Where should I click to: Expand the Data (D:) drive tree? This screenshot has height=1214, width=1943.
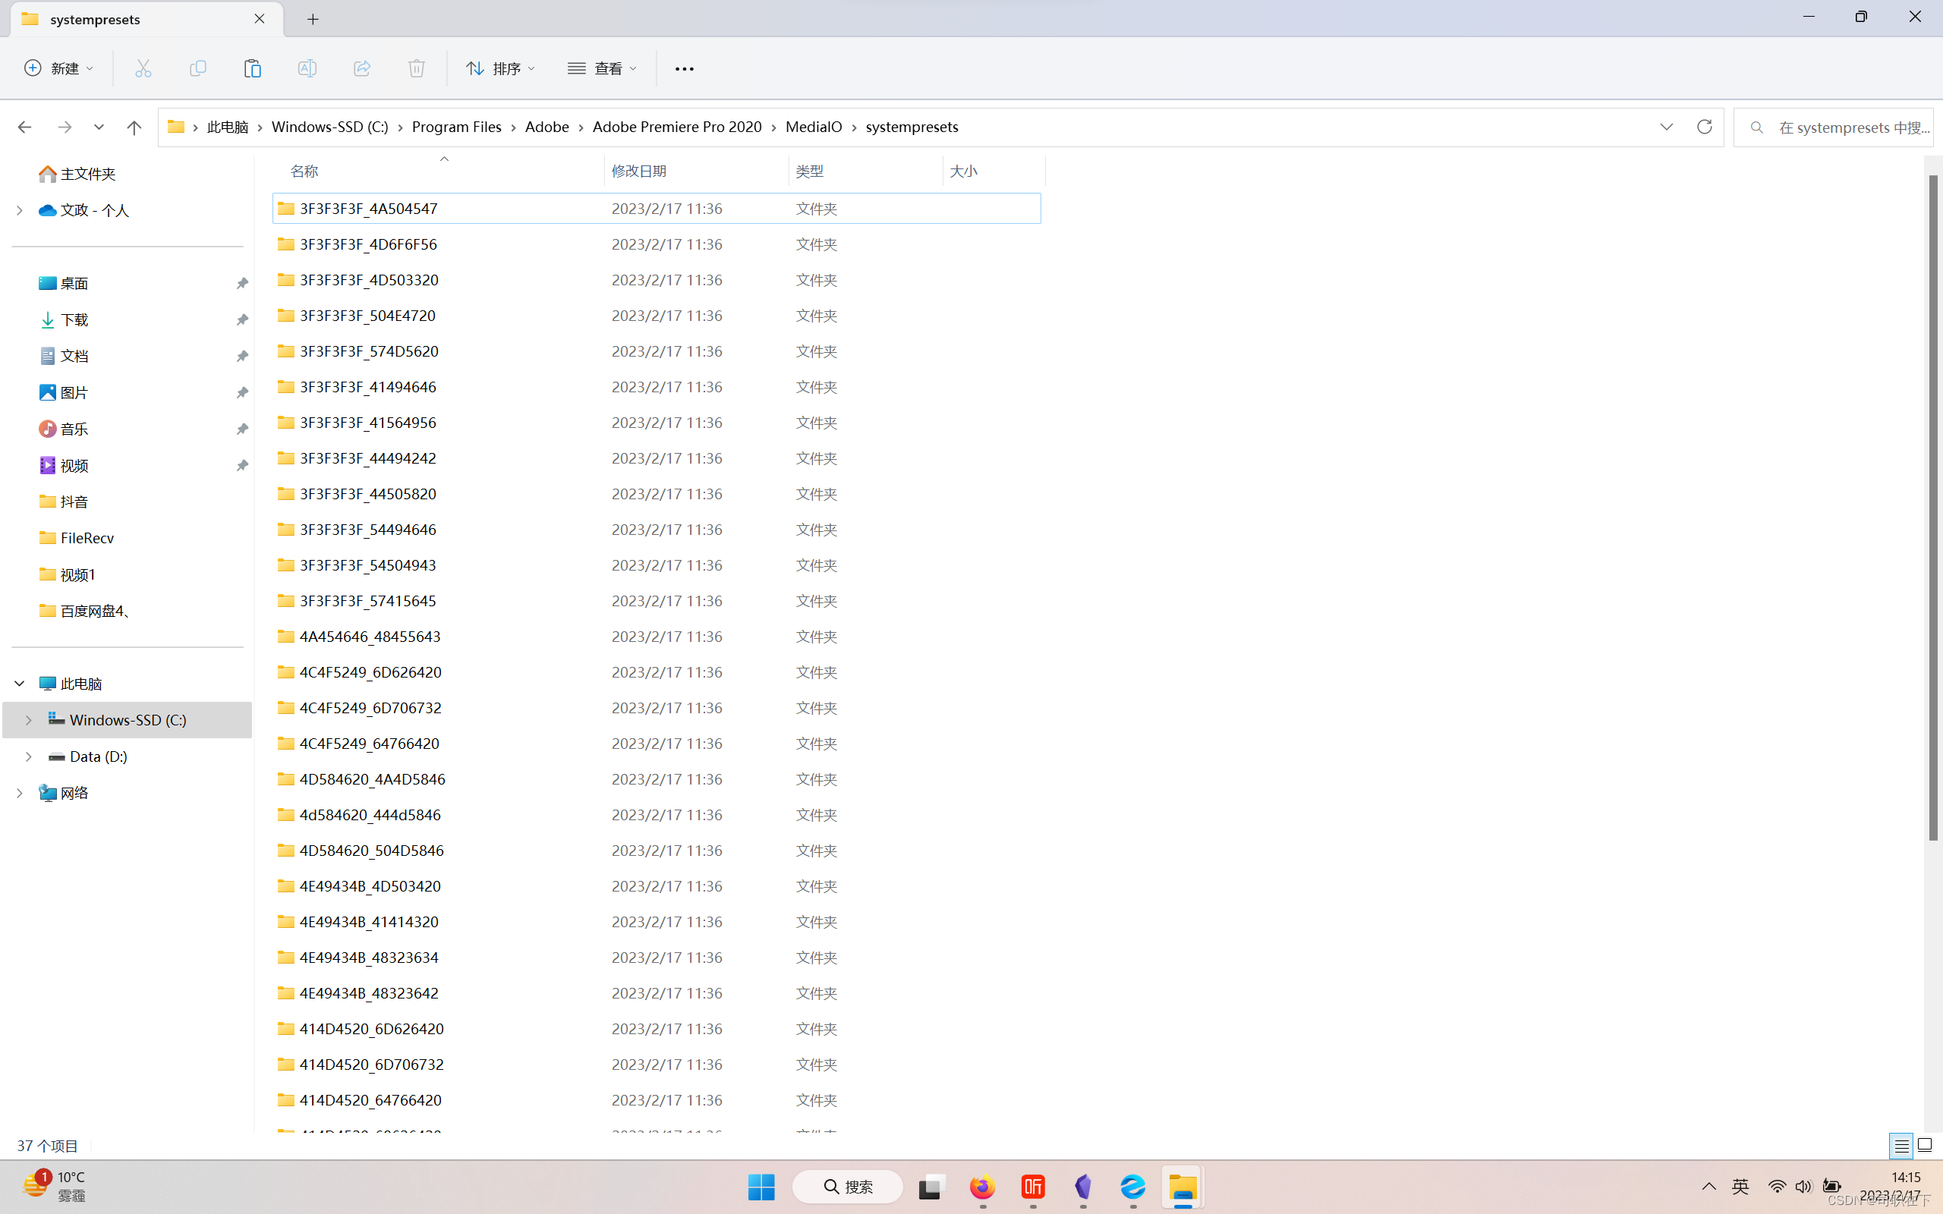pyautogui.click(x=28, y=756)
